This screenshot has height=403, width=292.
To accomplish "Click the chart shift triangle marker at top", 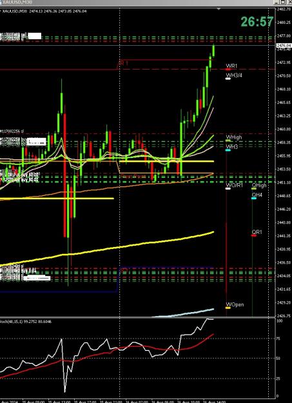I will (219, 9).
